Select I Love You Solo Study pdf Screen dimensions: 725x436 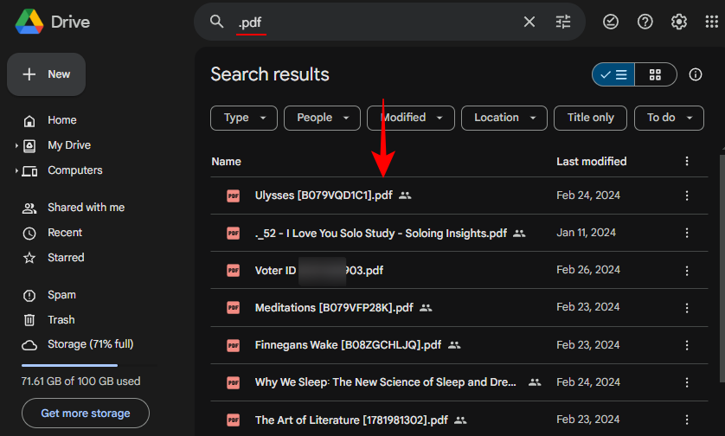click(x=381, y=233)
